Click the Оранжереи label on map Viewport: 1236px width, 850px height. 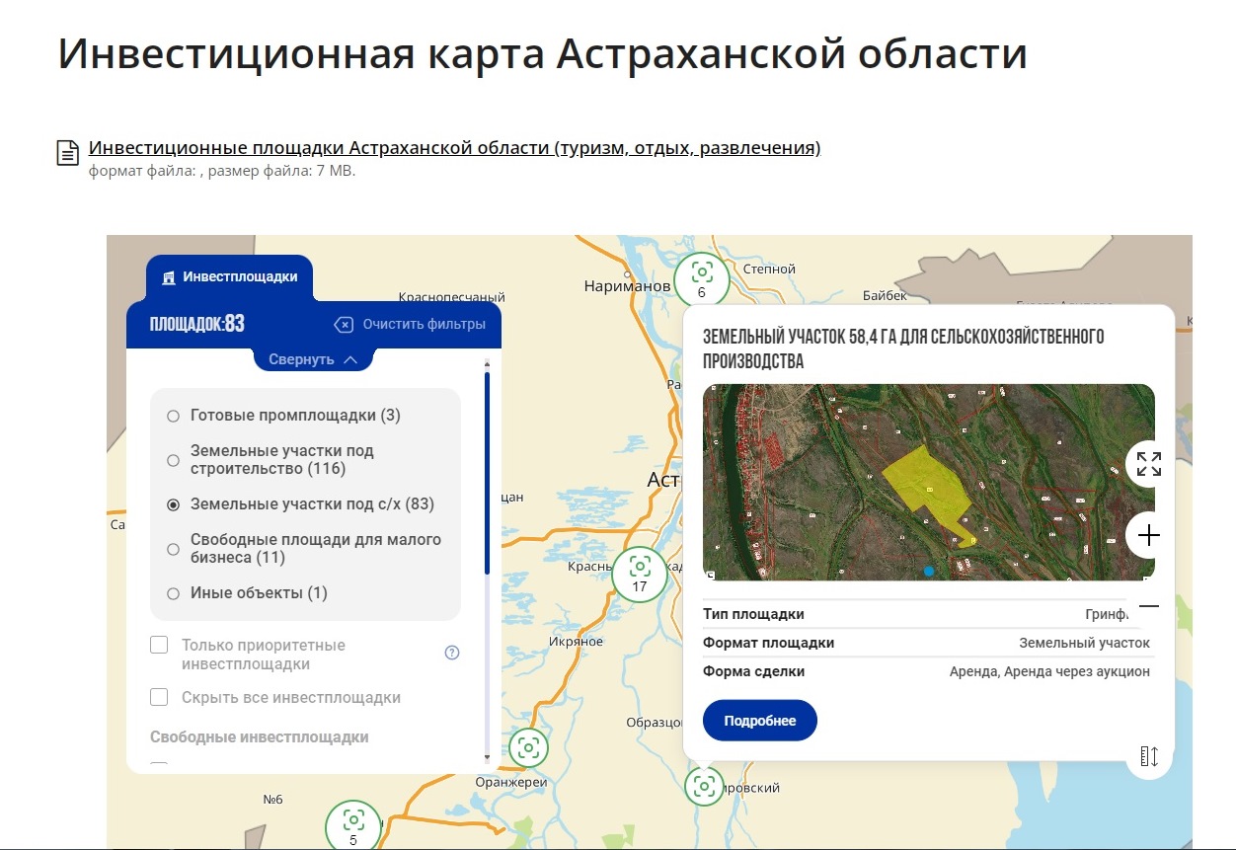point(510,782)
